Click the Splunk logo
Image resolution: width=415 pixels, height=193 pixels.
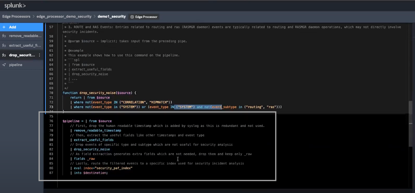click(x=15, y=5)
